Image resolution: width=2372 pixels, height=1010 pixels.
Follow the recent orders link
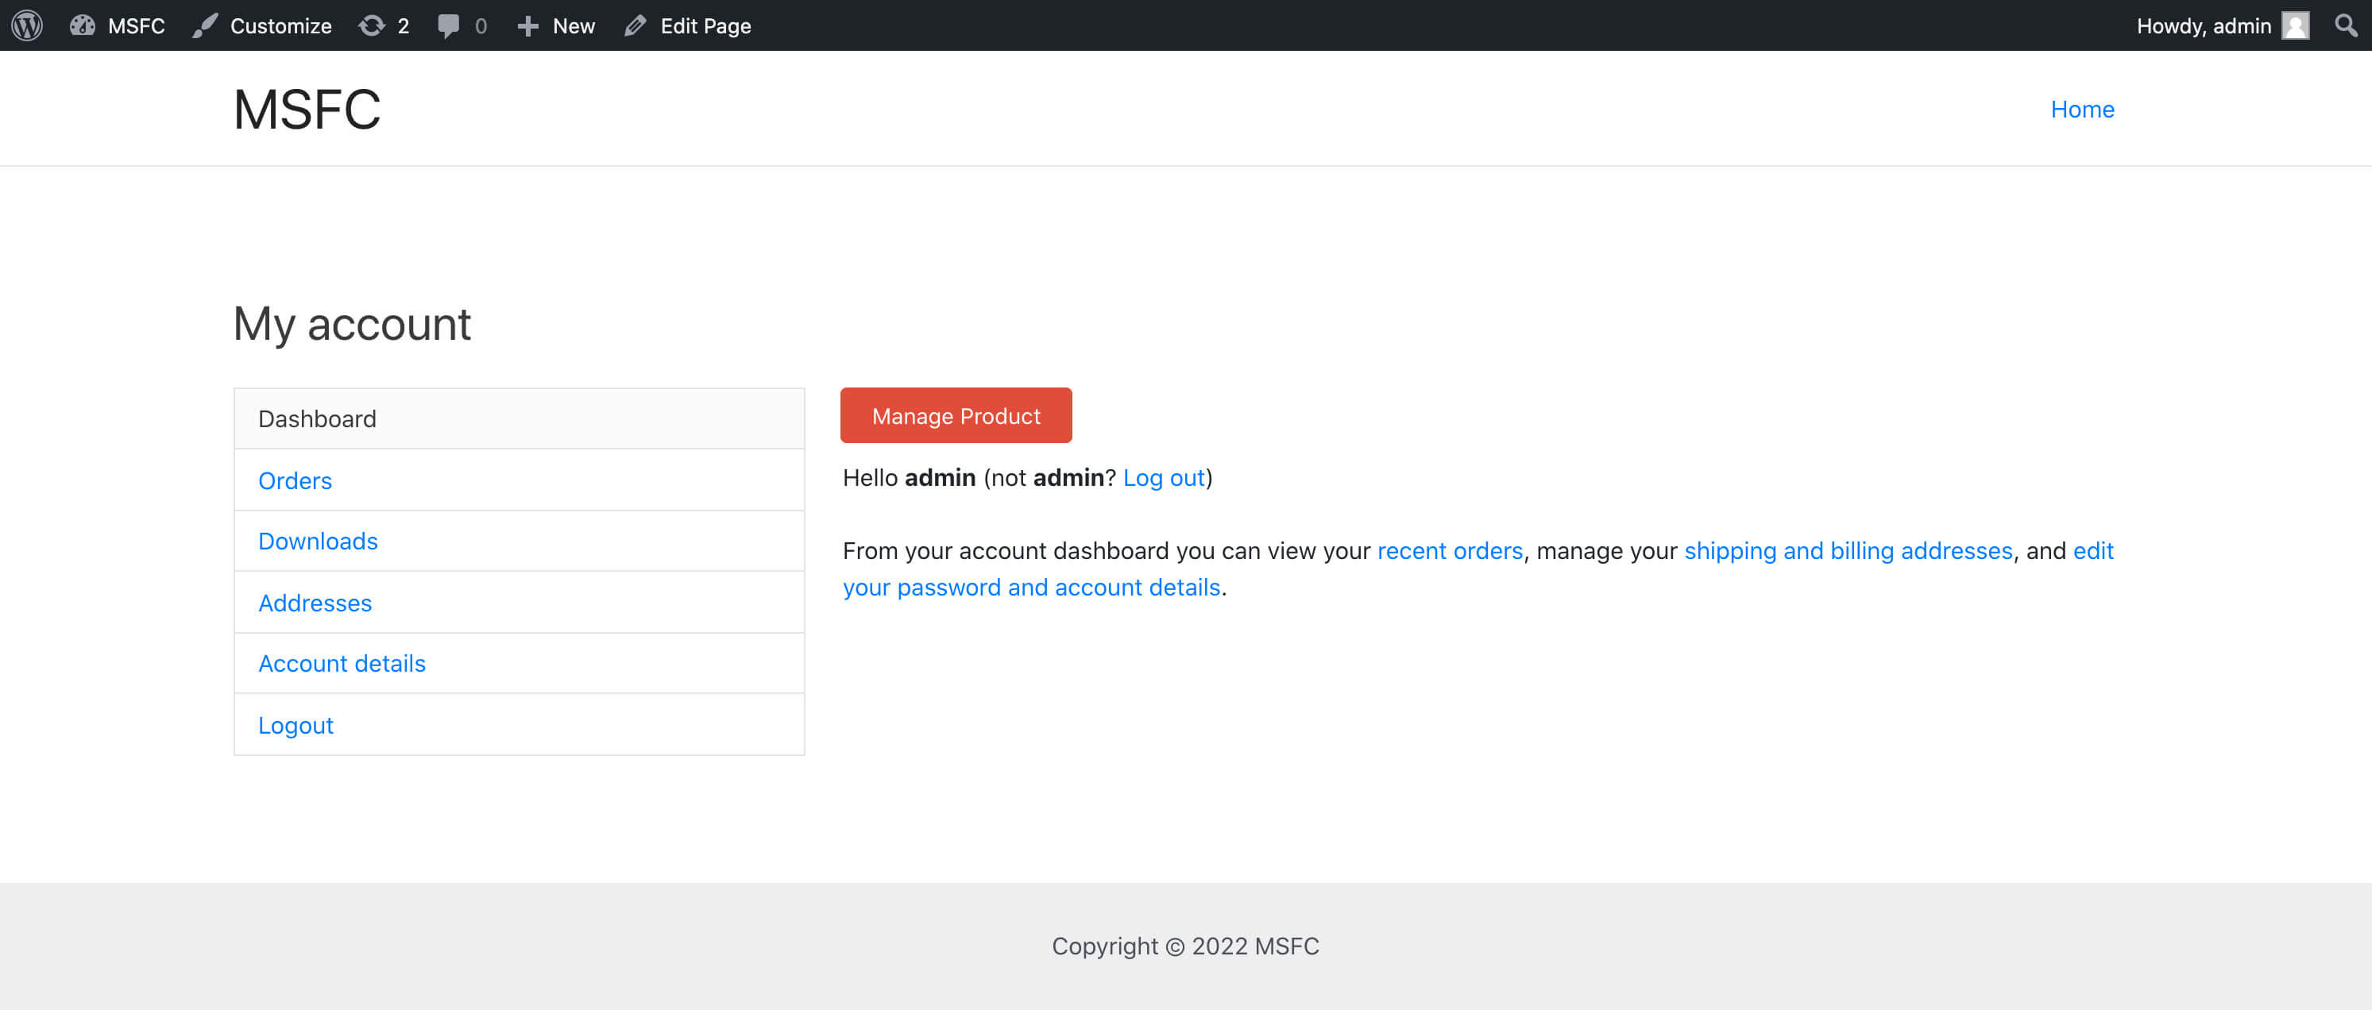tap(1450, 550)
